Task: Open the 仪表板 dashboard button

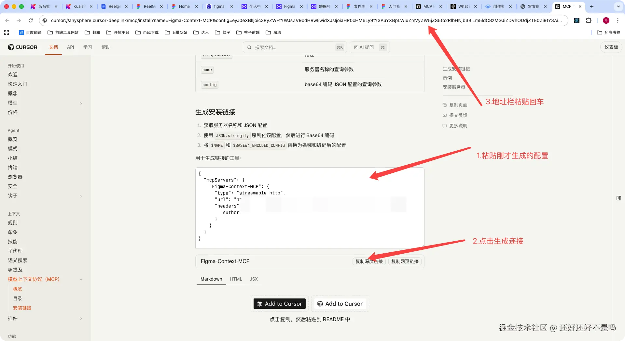Action: (611, 47)
